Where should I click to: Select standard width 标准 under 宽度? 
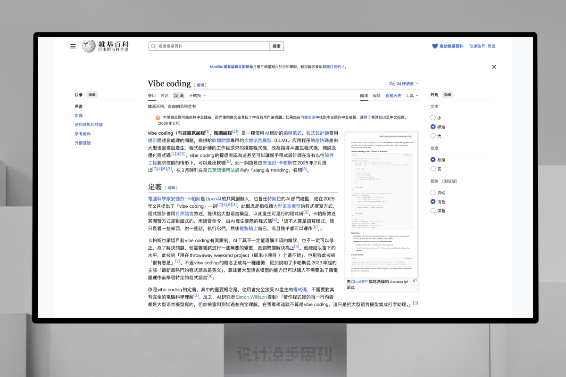[x=433, y=160]
